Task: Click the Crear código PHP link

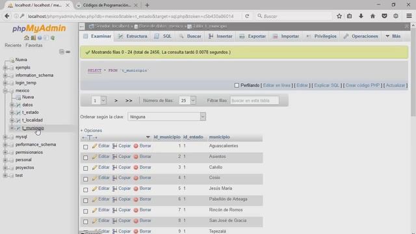Action: click(363, 85)
